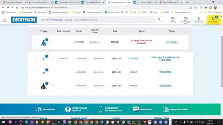Open DECATHLON APP footer link

tap(143, 109)
